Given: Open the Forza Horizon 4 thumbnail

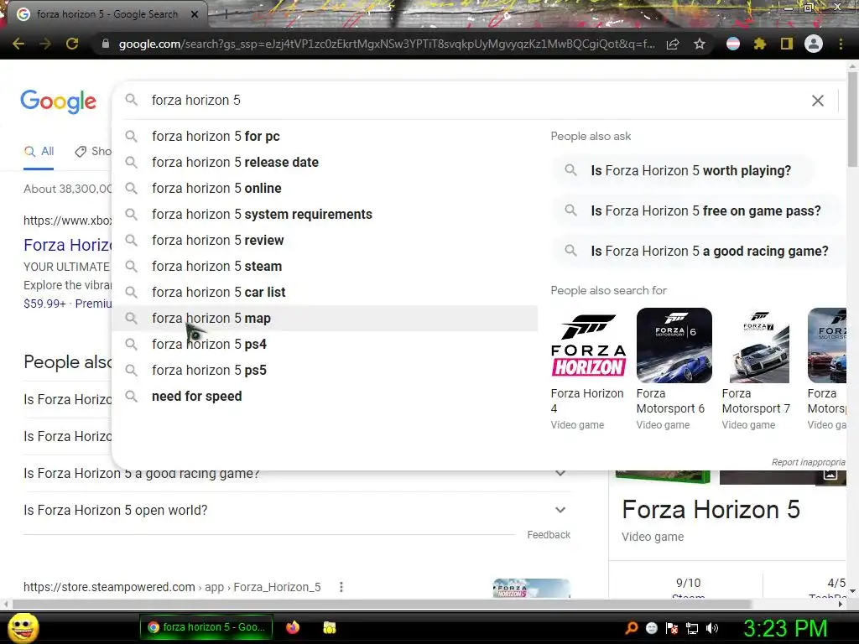Looking at the screenshot, I should pyautogui.click(x=588, y=345).
